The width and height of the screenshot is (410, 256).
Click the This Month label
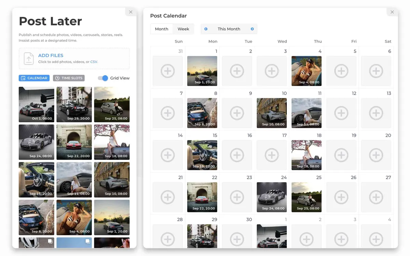pyautogui.click(x=229, y=29)
